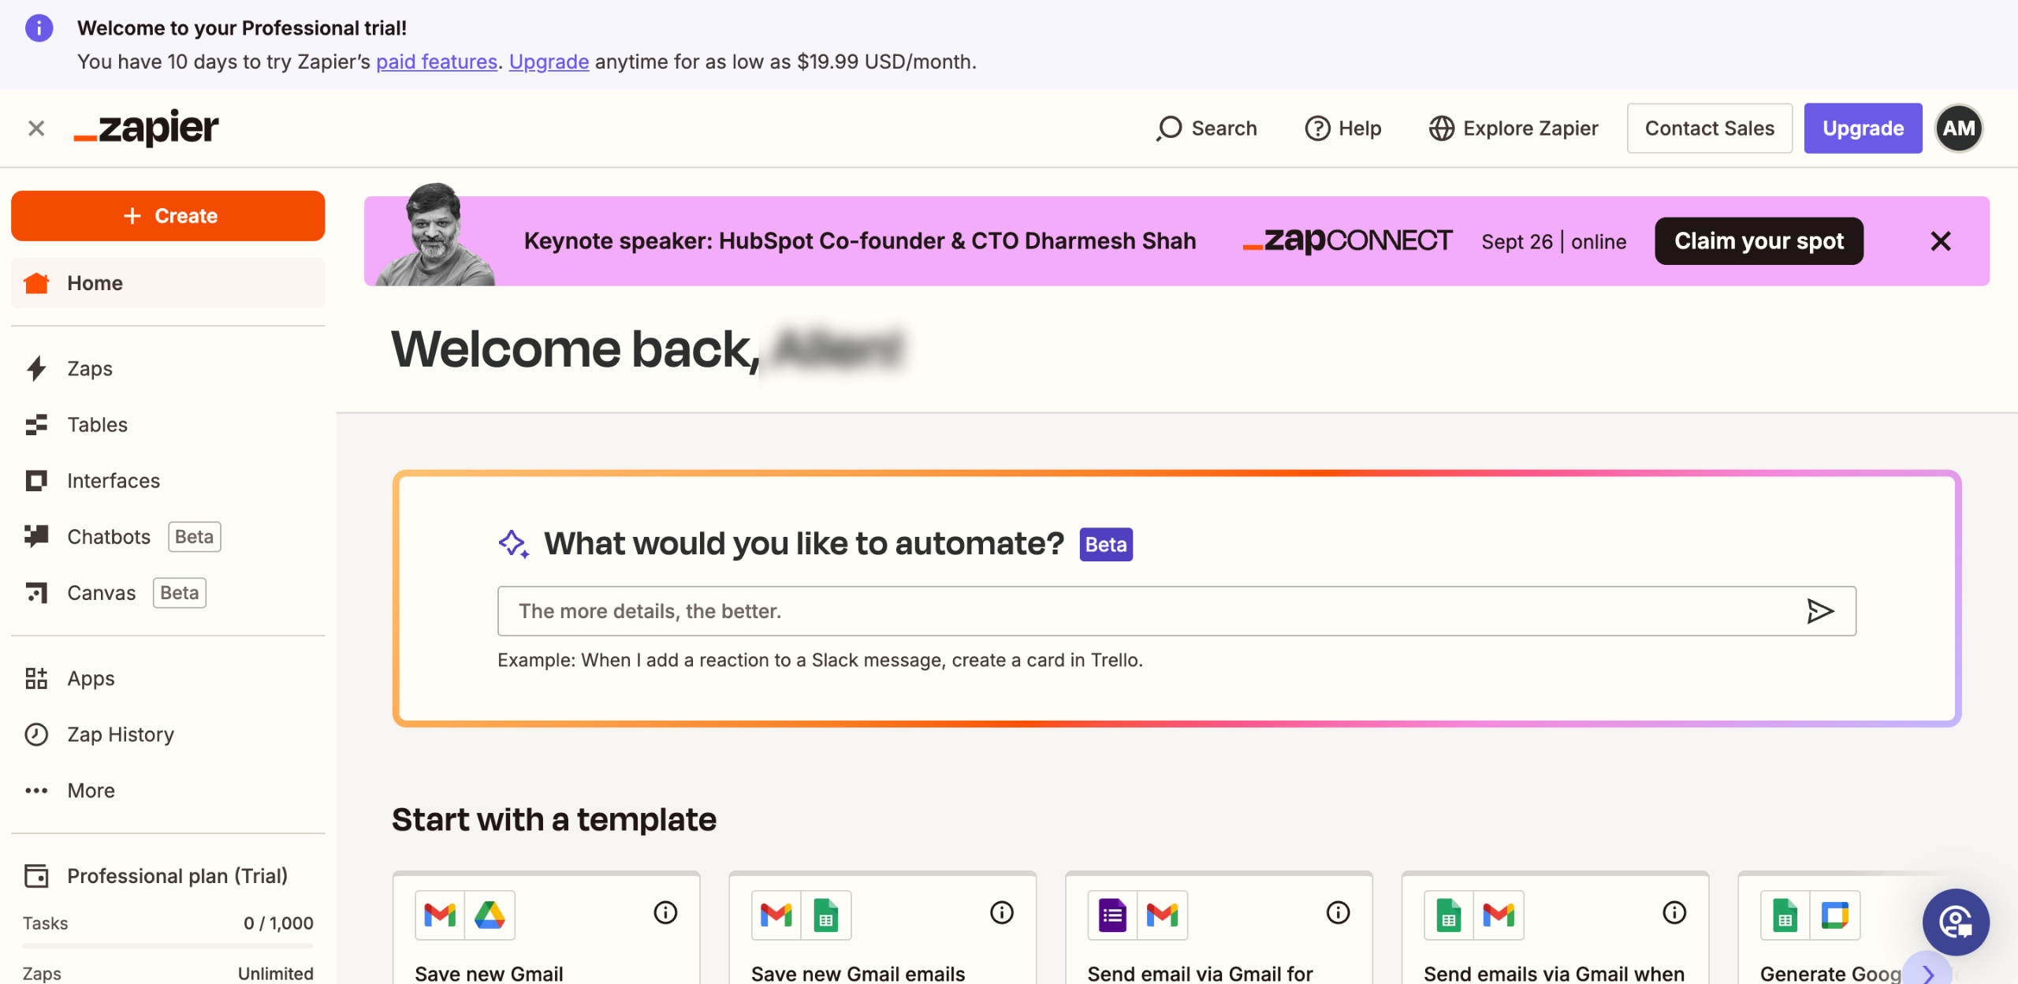The image size is (2018, 984).
Task: Open the Apps grid icon
Action: point(36,678)
